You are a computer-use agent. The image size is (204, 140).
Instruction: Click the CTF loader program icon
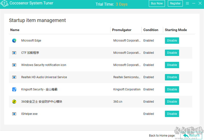point(14,53)
